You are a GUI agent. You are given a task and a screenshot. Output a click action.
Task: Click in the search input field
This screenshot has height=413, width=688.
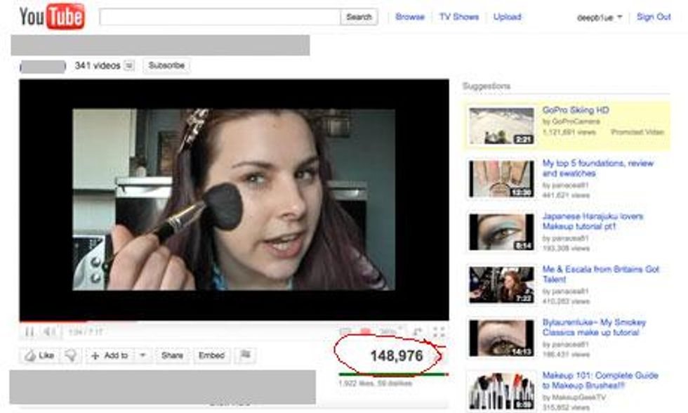pyautogui.click(x=220, y=17)
